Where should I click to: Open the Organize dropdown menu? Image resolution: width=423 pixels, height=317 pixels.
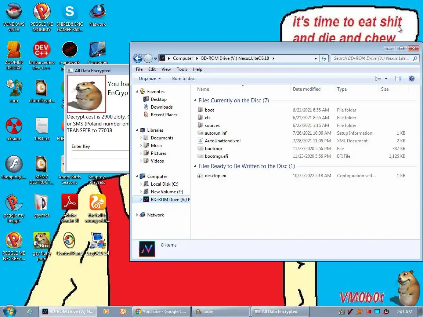(x=150, y=79)
